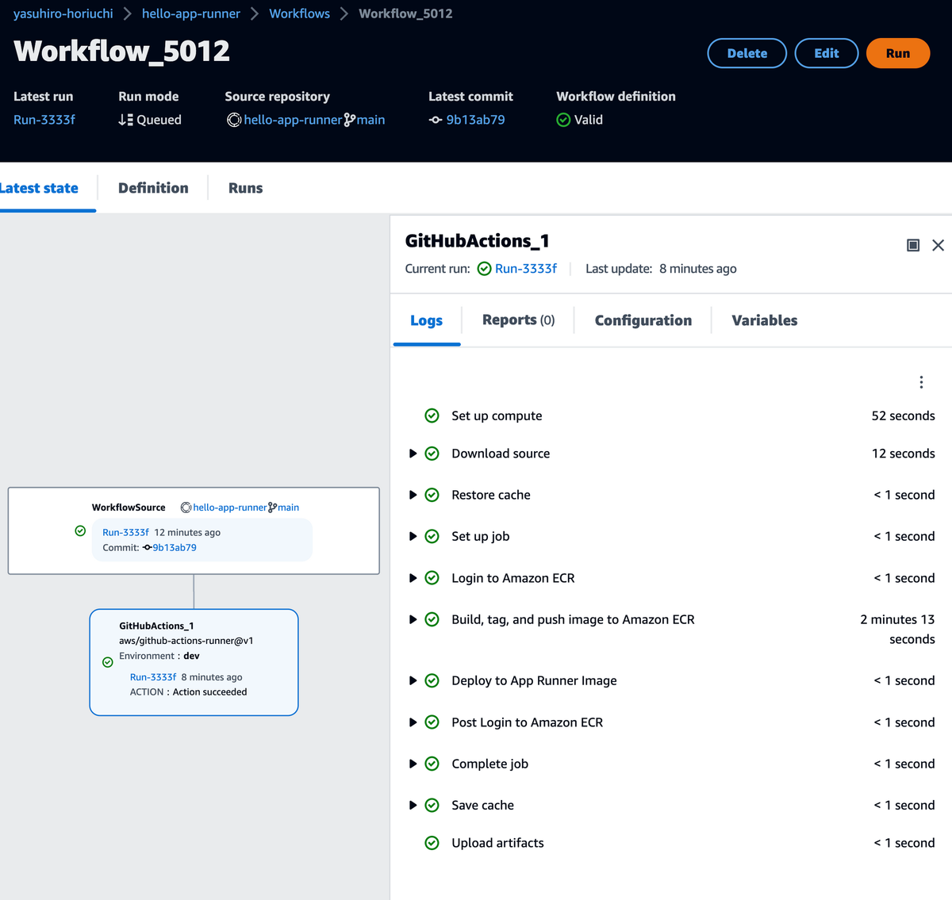952x900 pixels.
Task: Click the green status icon in WorkflowSource node
Action: tap(80, 531)
